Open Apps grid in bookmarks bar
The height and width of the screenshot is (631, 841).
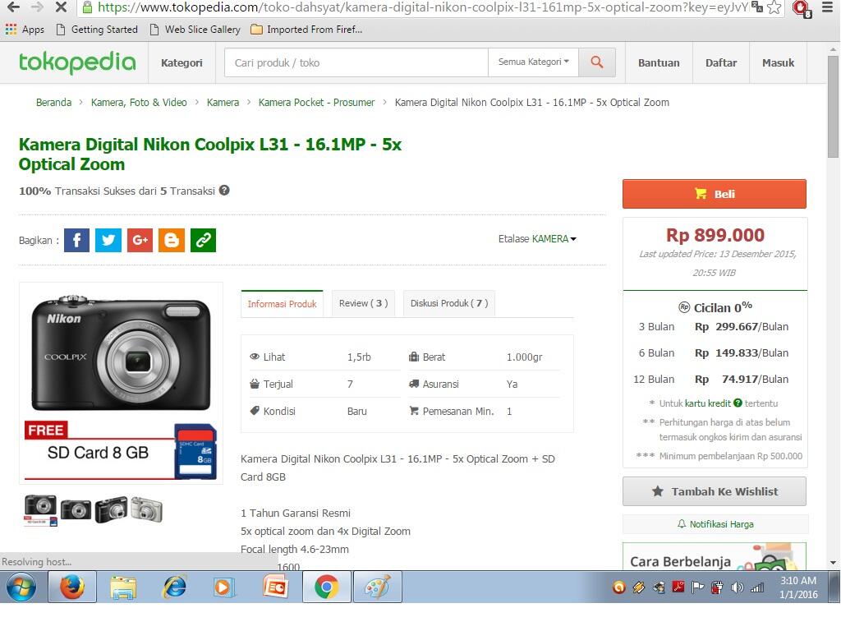click(x=25, y=30)
